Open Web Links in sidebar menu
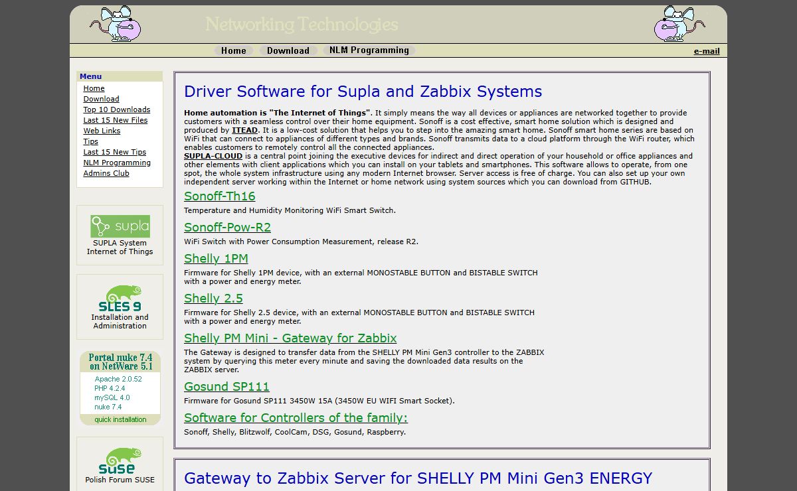Screen dimensions: 797x491 102,131
